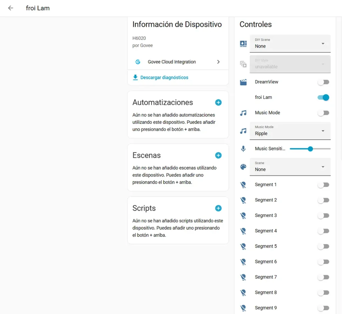Click the DIY Scene icon
Image resolution: width=342 pixels, height=314 pixels.
(x=243, y=44)
